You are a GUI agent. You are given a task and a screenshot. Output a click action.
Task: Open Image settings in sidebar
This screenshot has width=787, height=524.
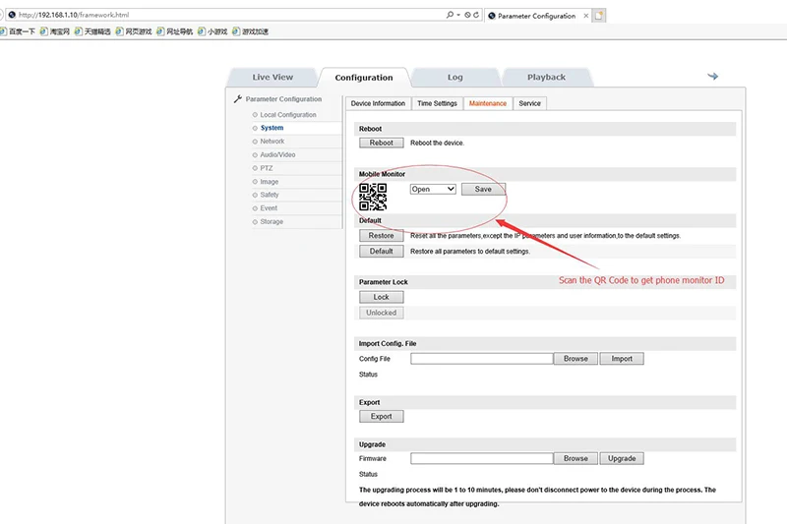pyautogui.click(x=269, y=182)
